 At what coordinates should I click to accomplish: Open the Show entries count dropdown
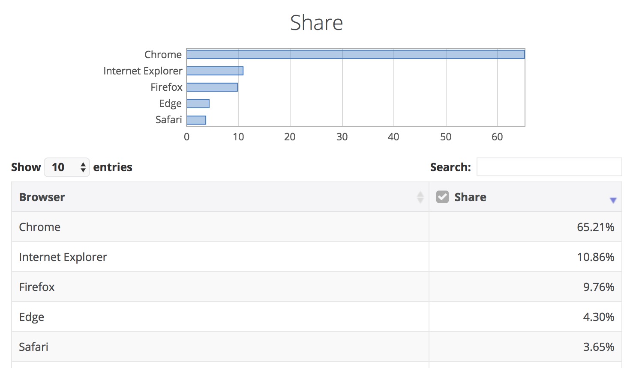[67, 167]
